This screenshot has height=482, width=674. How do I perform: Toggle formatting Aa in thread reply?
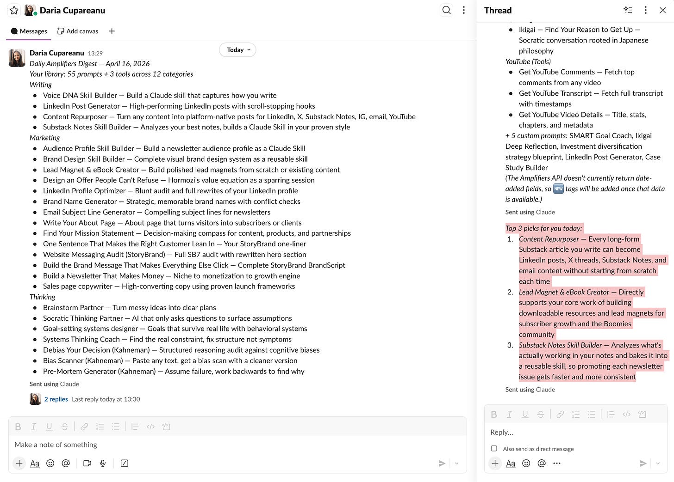pyautogui.click(x=511, y=463)
